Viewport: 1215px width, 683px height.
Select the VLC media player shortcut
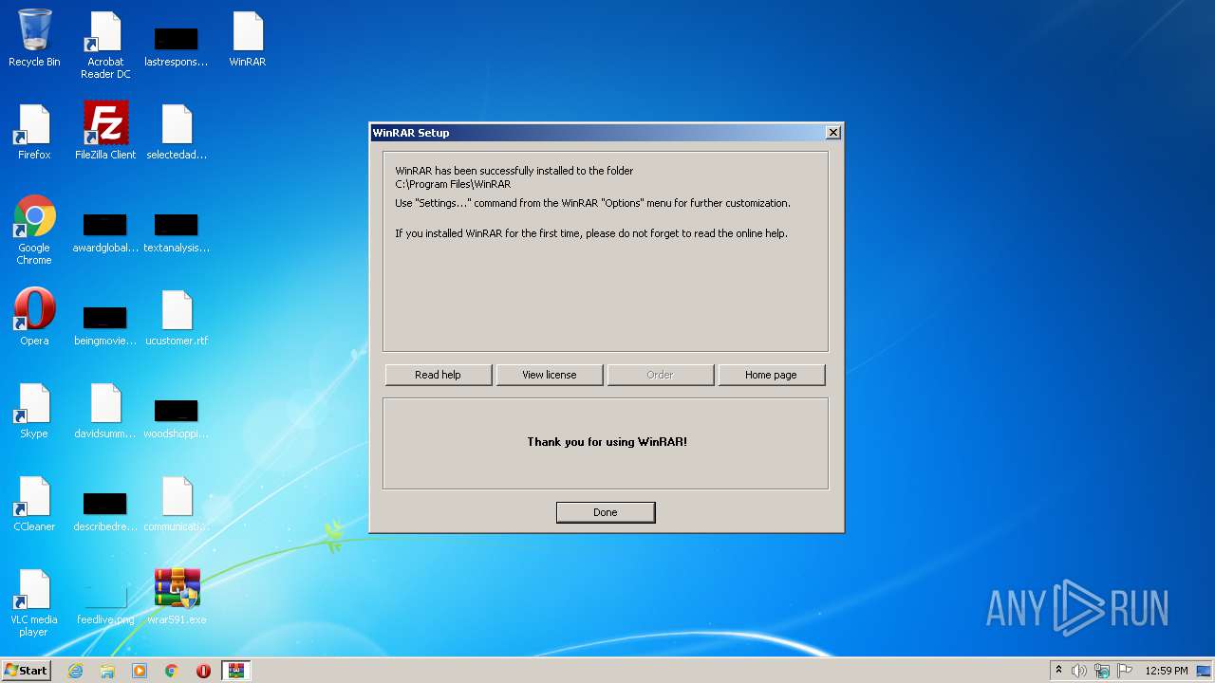pyautogui.click(x=34, y=603)
